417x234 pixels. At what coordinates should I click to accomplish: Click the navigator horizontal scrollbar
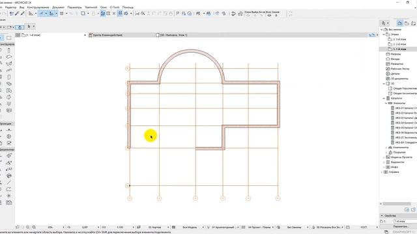(x=396, y=203)
